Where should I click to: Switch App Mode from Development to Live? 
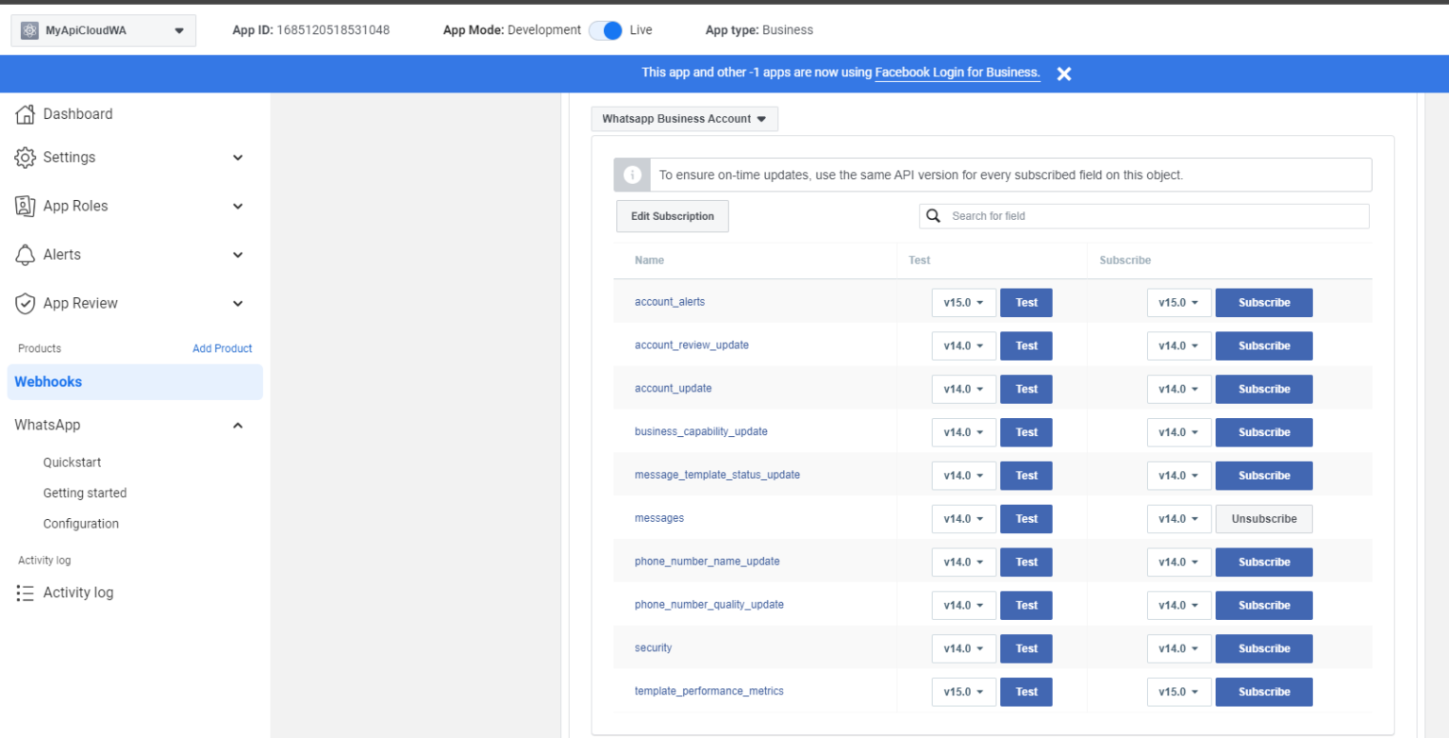coord(605,29)
